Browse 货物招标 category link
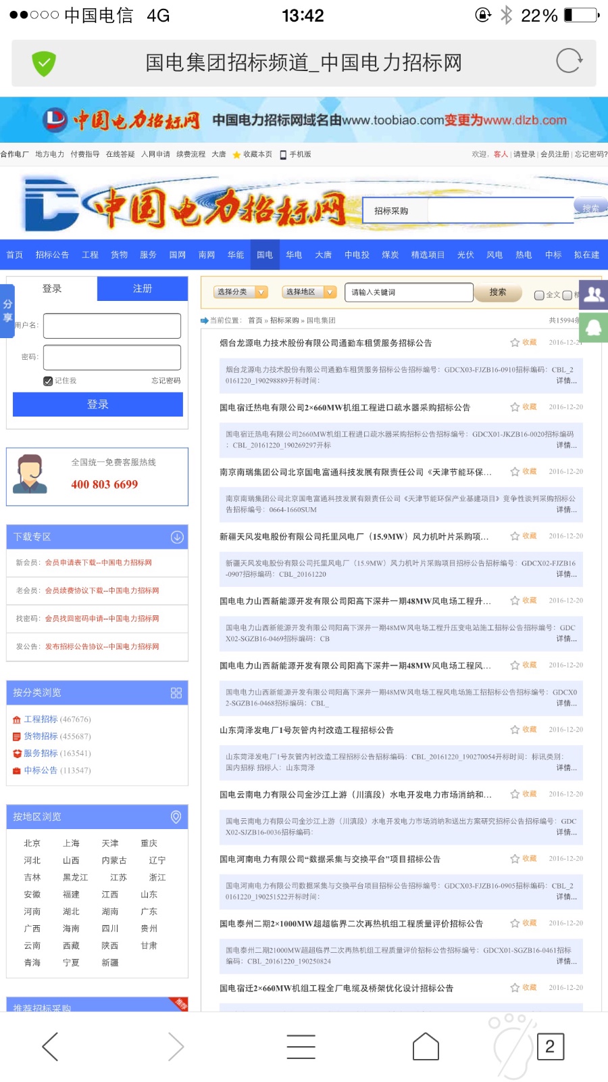 click(41, 736)
